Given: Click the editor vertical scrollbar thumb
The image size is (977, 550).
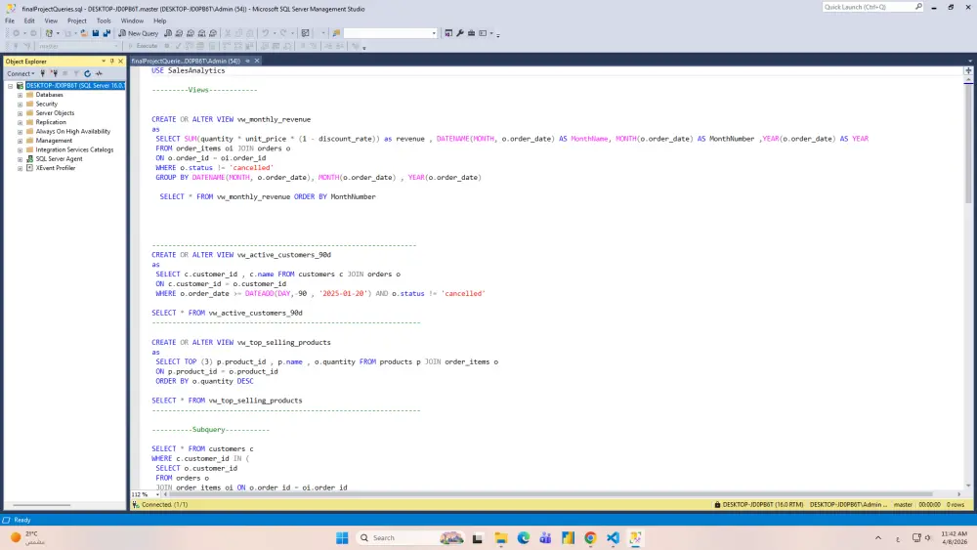Looking at the screenshot, I should [968, 144].
